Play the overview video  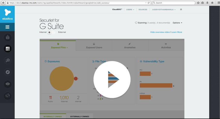[x=112, y=79]
